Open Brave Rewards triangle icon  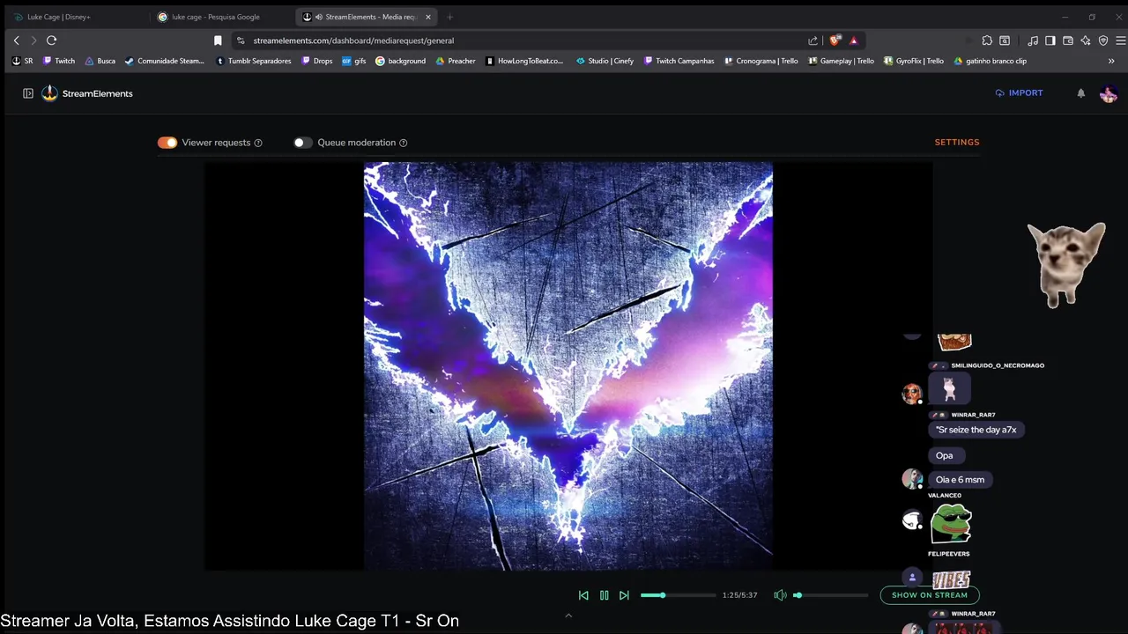tap(854, 41)
